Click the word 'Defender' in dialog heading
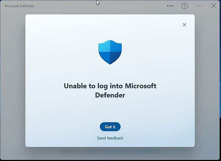The image size is (221, 161). [x=110, y=95]
